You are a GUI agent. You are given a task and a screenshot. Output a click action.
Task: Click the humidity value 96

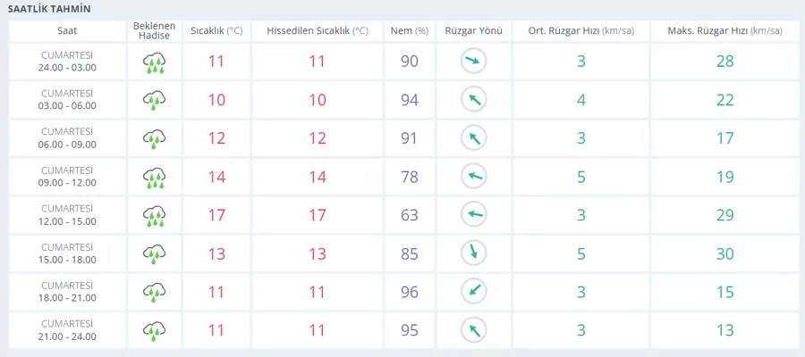point(410,292)
